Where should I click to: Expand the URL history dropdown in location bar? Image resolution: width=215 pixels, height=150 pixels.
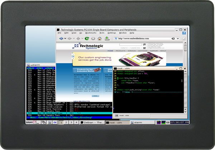tap(178, 38)
